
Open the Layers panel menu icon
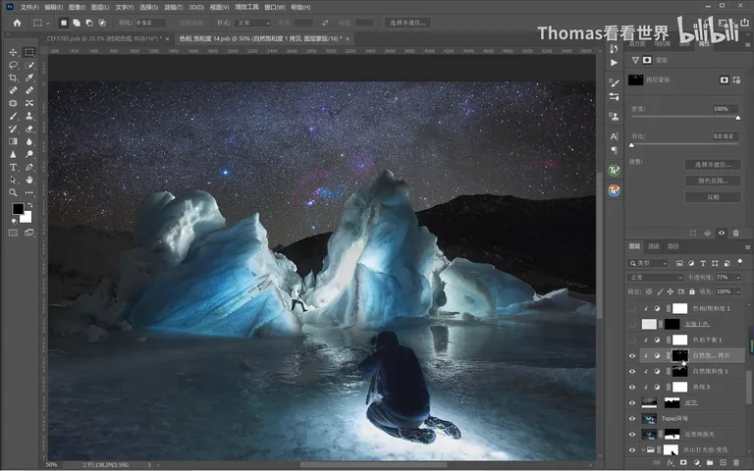click(x=747, y=247)
